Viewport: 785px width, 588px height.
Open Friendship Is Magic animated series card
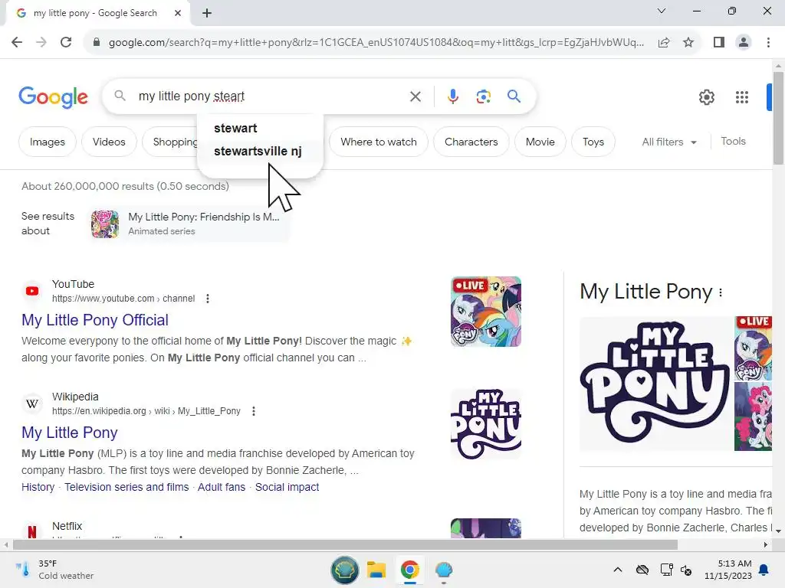point(189,224)
